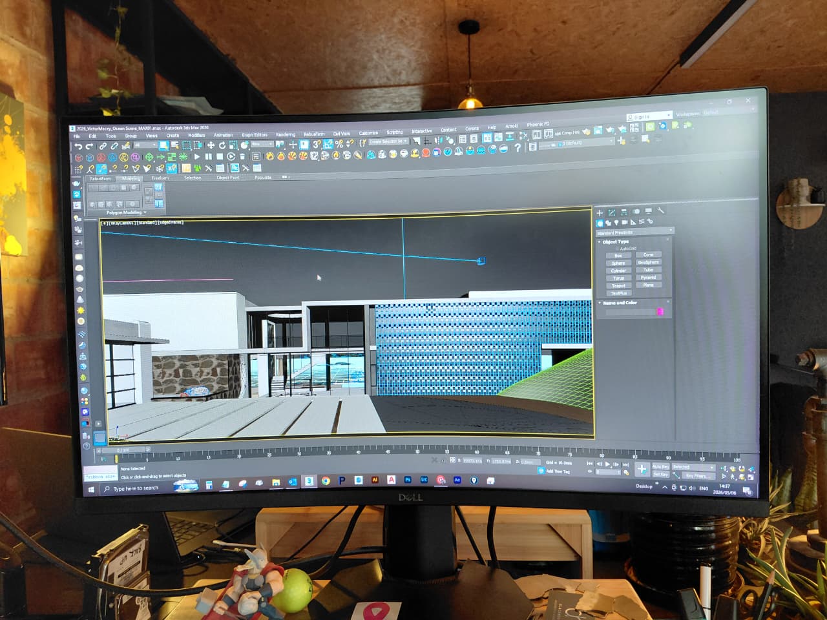Click the Play Animation button
The width and height of the screenshot is (827, 620).
pyautogui.click(x=608, y=464)
